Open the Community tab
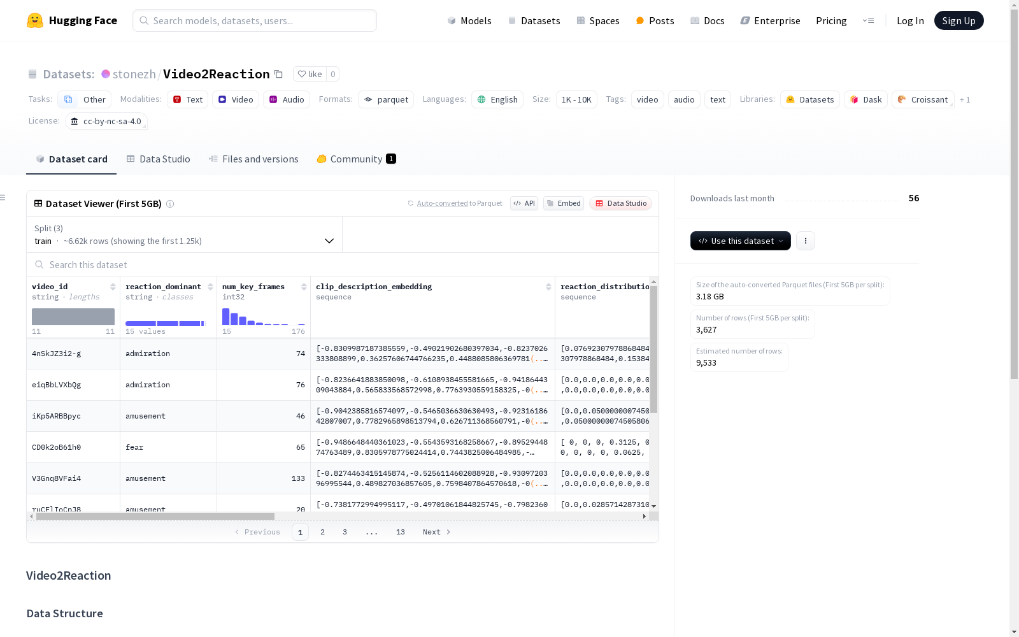The image size is (1019, 637). 356,159
